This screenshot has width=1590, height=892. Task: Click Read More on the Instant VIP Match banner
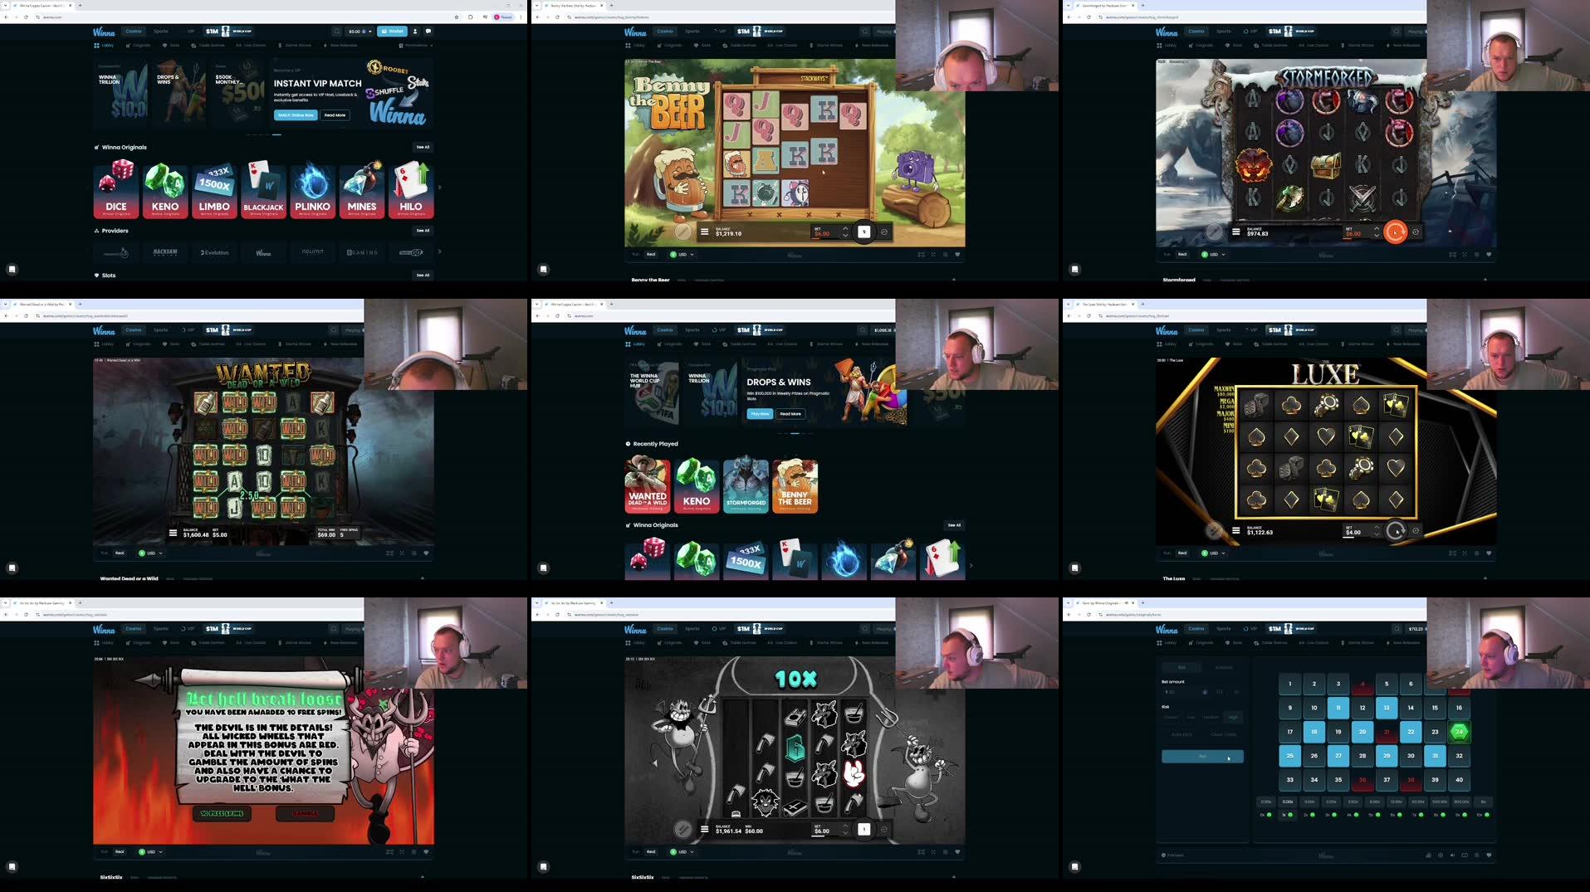tap(335, 115)
